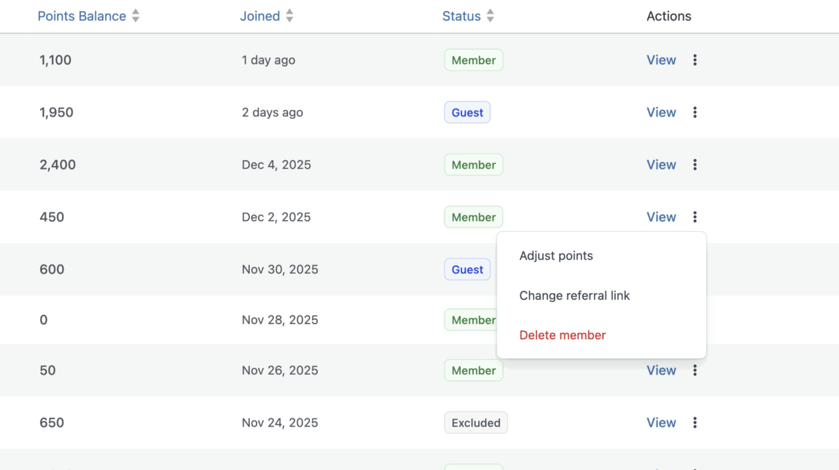Open the kebab menu for the 2,400 points row
Viewport: 839px width, 470px height.
pyautogui.click(x=695, y=165)
